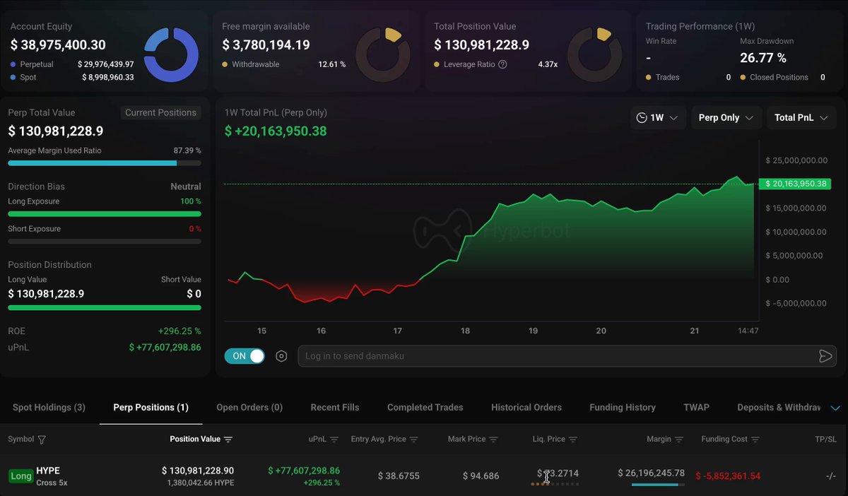The width and height of the screenshot is (848, 496).
Task: Click the Free margin donut chart
Action: point(382,54)
